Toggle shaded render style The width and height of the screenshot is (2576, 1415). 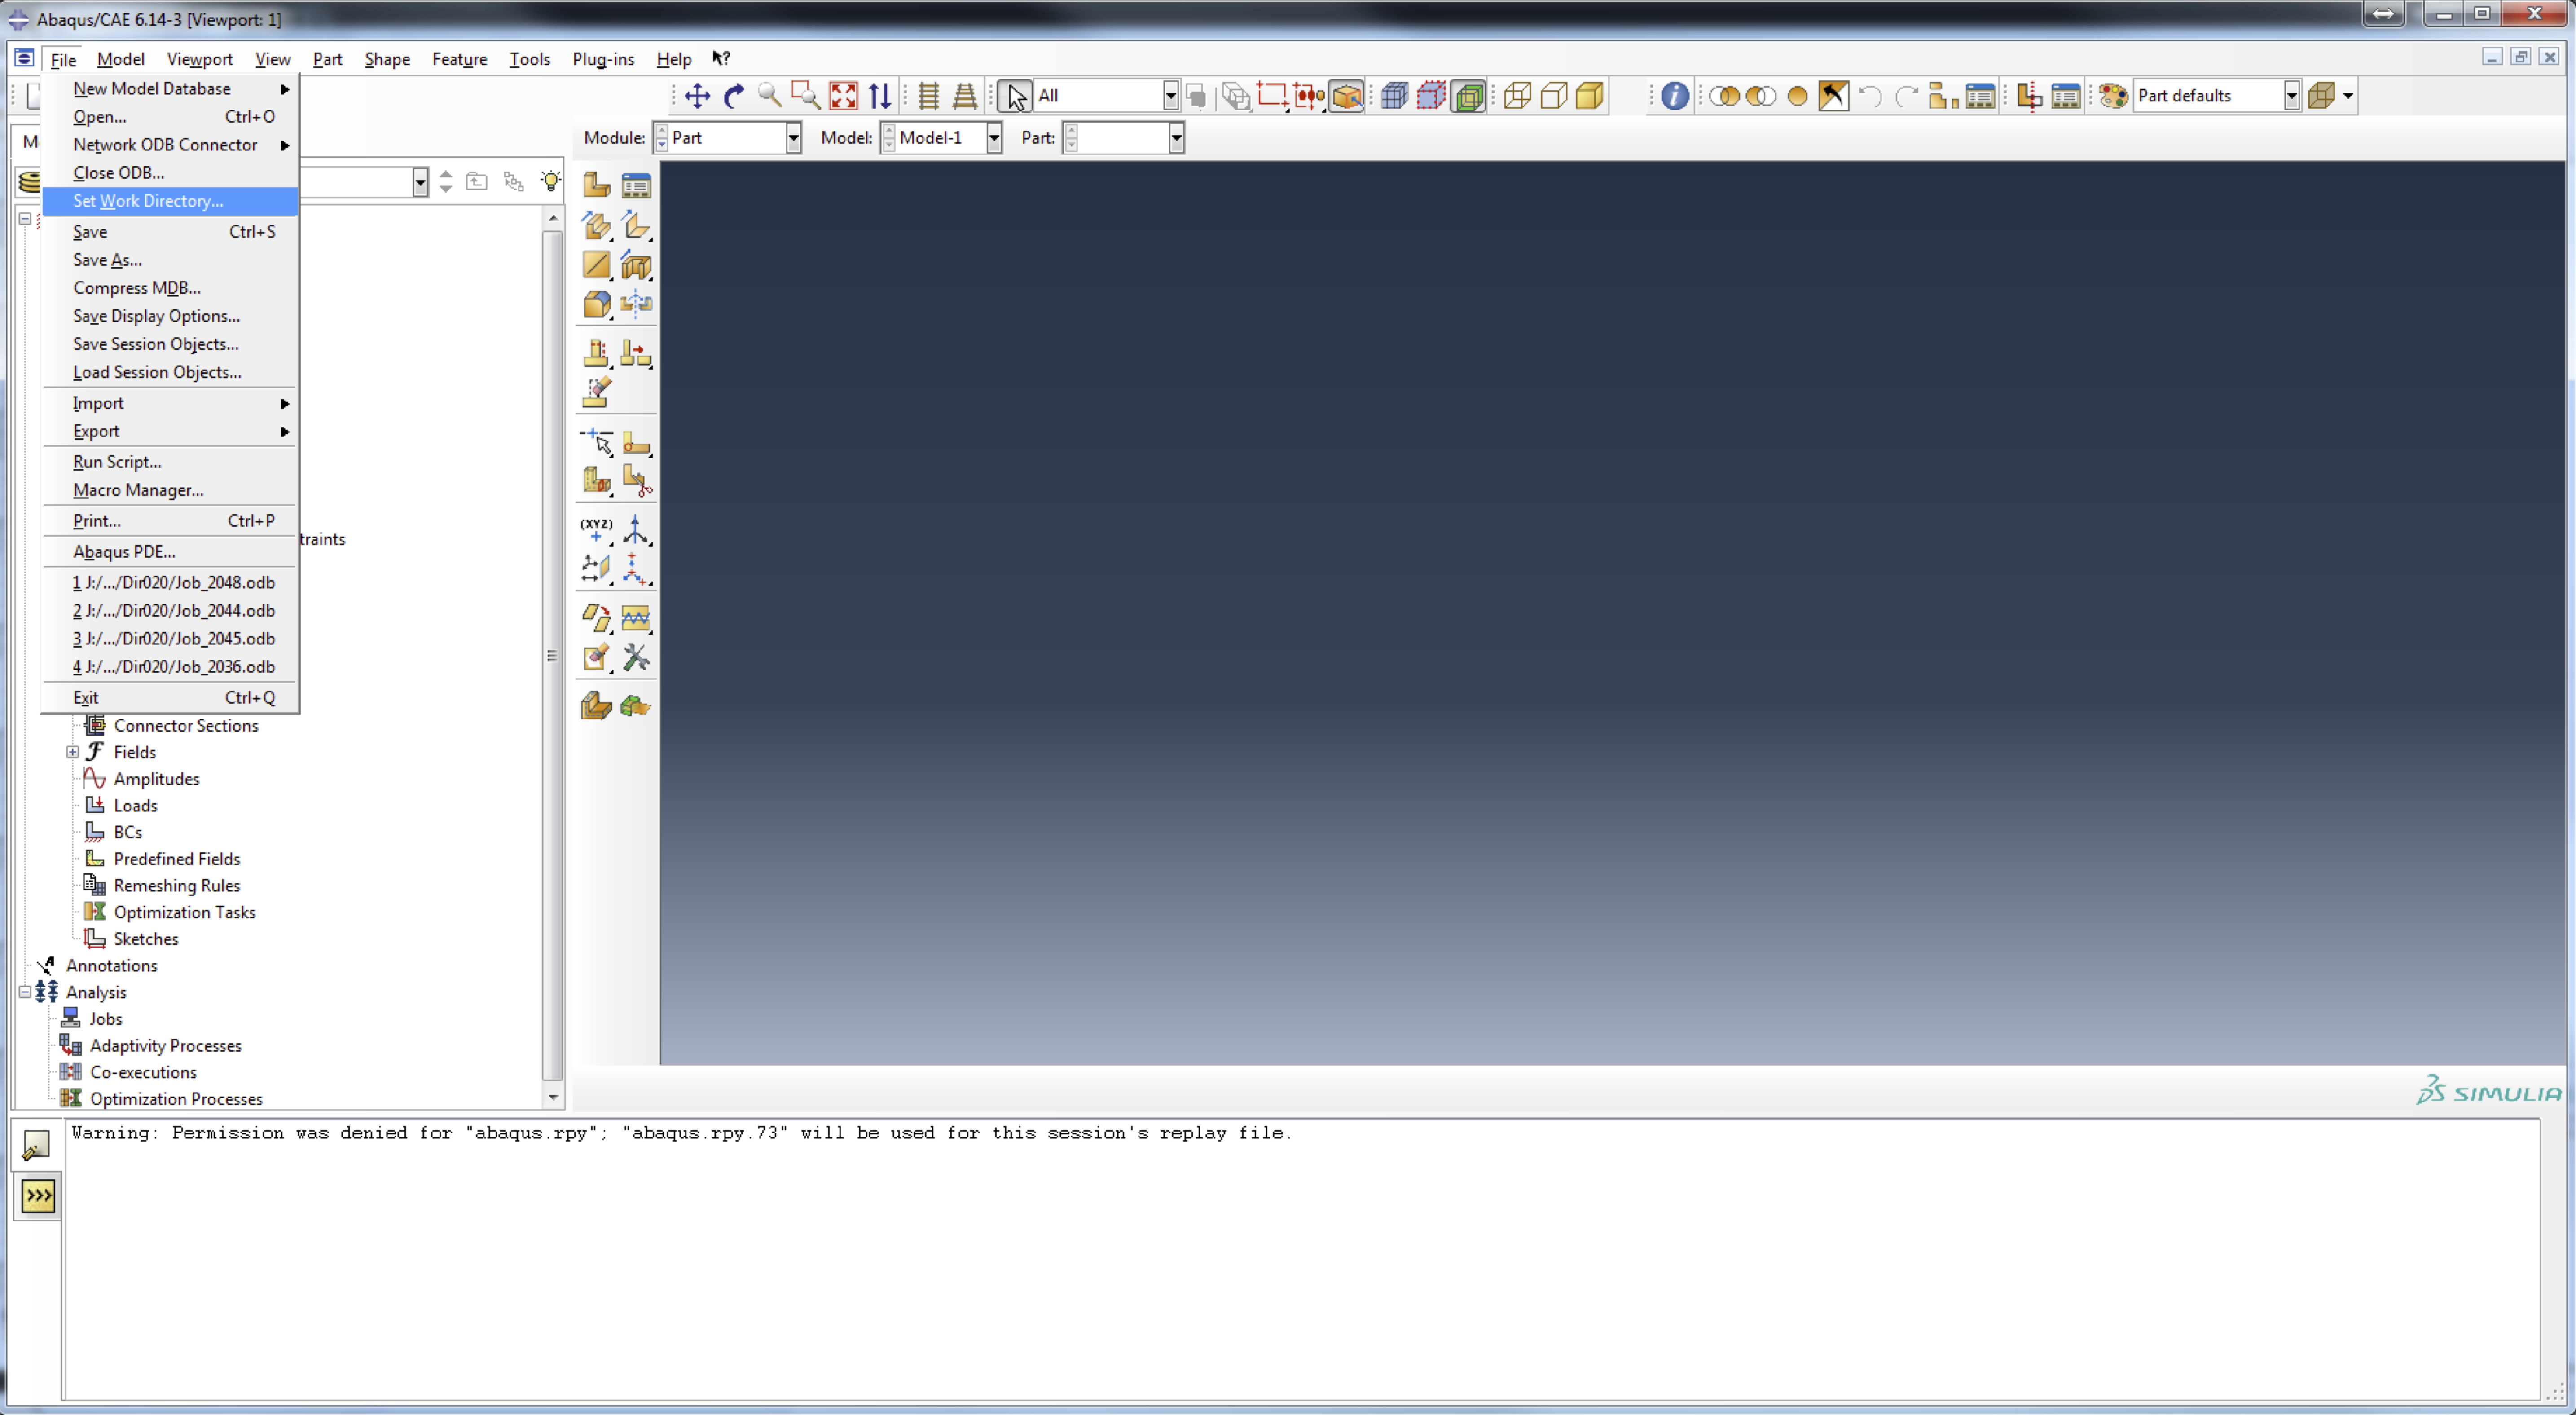pos(1589,96)
